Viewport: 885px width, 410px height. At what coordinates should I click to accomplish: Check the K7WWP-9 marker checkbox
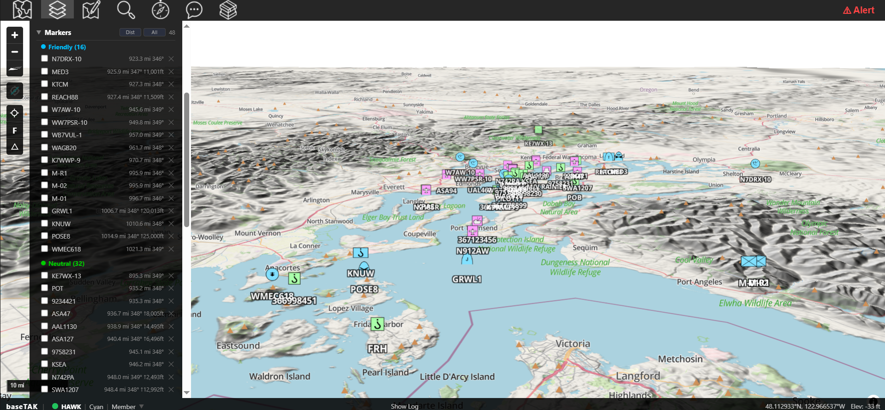click(45, 160)
